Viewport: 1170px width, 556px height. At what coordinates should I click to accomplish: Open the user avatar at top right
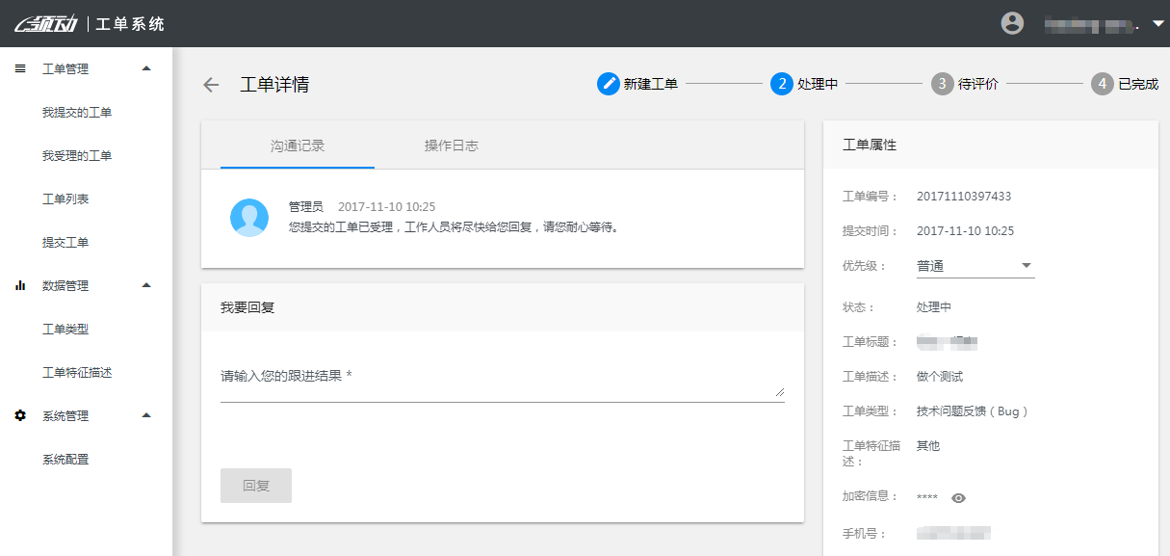(1013, 22)
